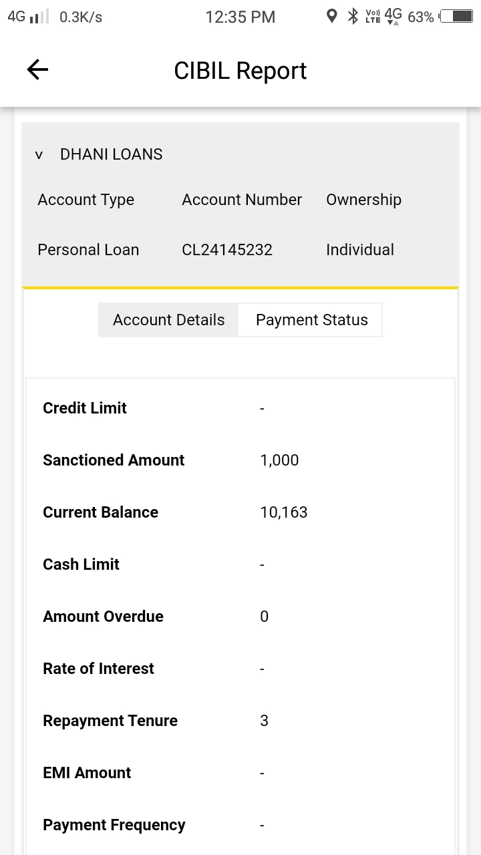Tap the Individual ownership value
Image resolution: width=481 pixels, height=855 pixels.
(x=360, y=250)
